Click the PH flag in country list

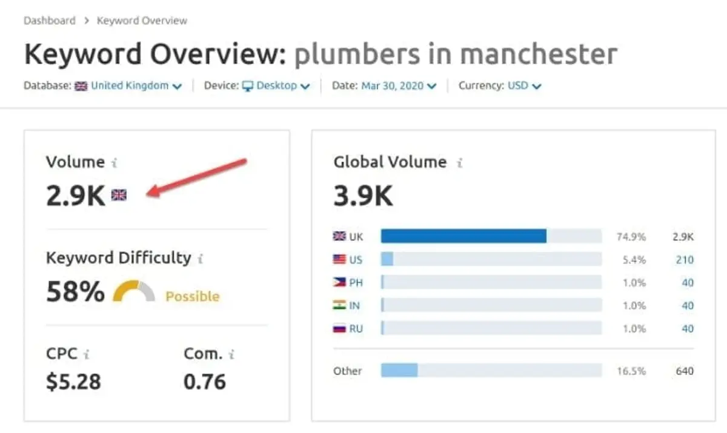[340, 282]
